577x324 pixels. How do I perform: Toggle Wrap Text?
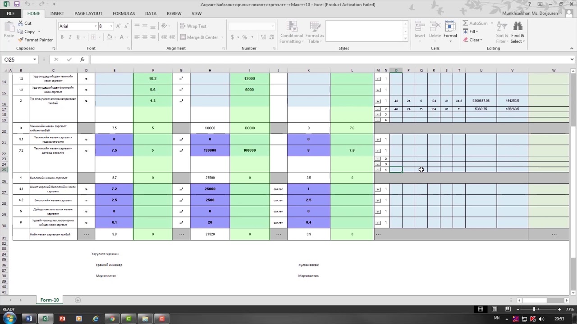pos(193,26)
